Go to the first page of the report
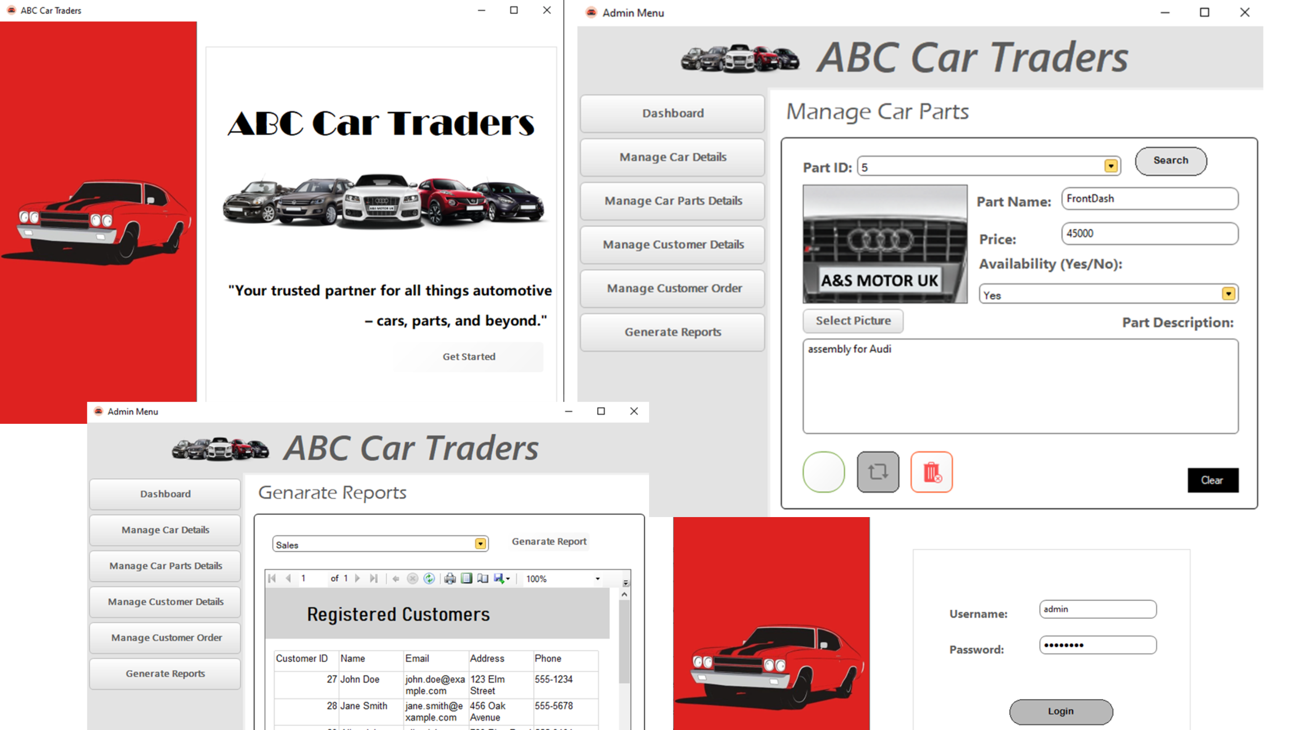 click(x=271, y=578)
